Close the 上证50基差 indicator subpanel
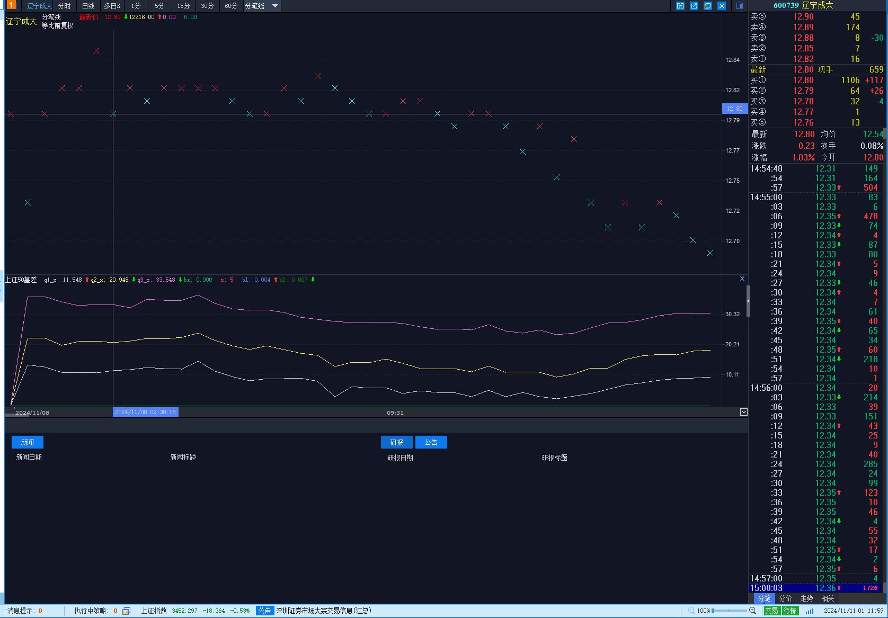Screen dimensions: 888x618 (742, 279)
